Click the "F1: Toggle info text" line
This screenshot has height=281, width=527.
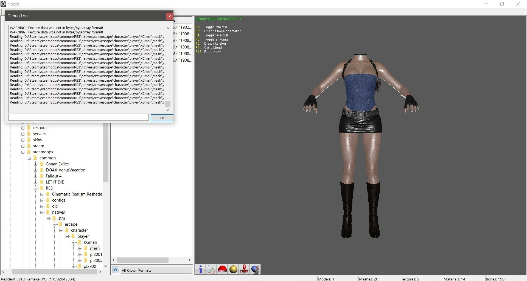click(211, 27)
